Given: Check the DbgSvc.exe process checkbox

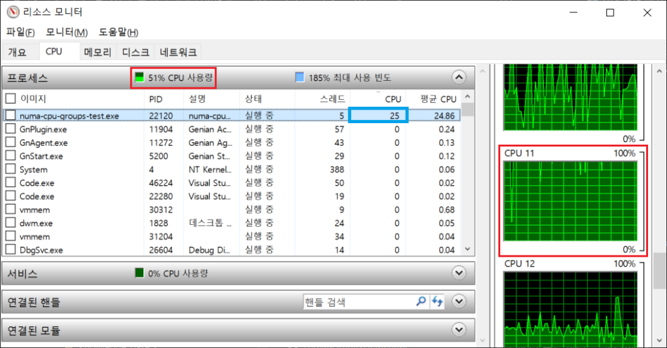Looking at the screenshot, I should pos(10,250).
